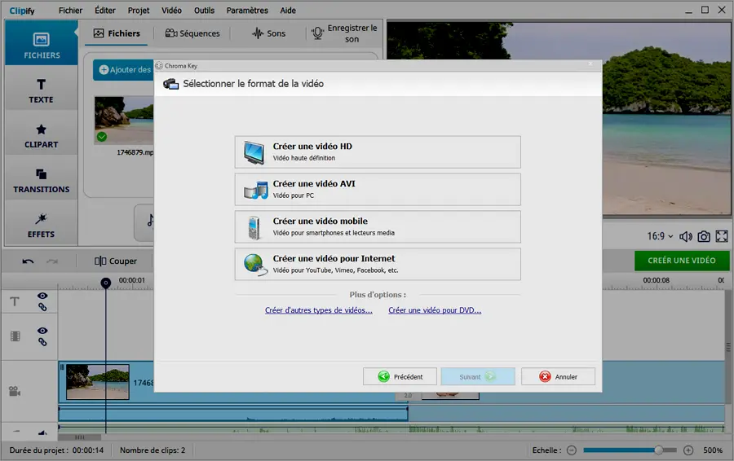Click the Ajouter des fichiers button
The width and height of the screenshot is (734, 461).
124,70
